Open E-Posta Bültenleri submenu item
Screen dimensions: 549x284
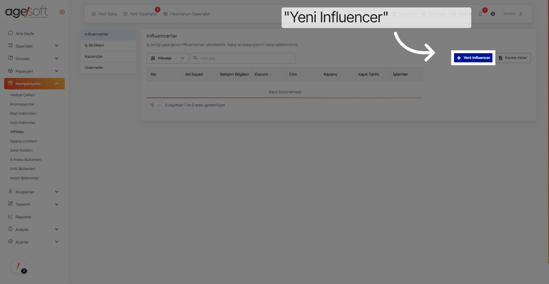(26, 159)
